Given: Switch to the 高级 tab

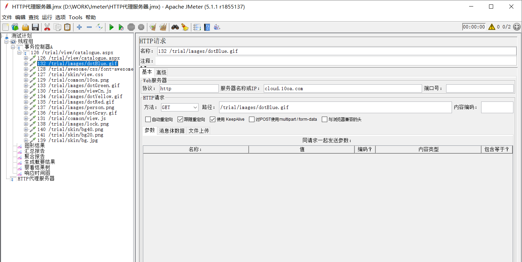Looking at the screenshot, I should 161,72.
